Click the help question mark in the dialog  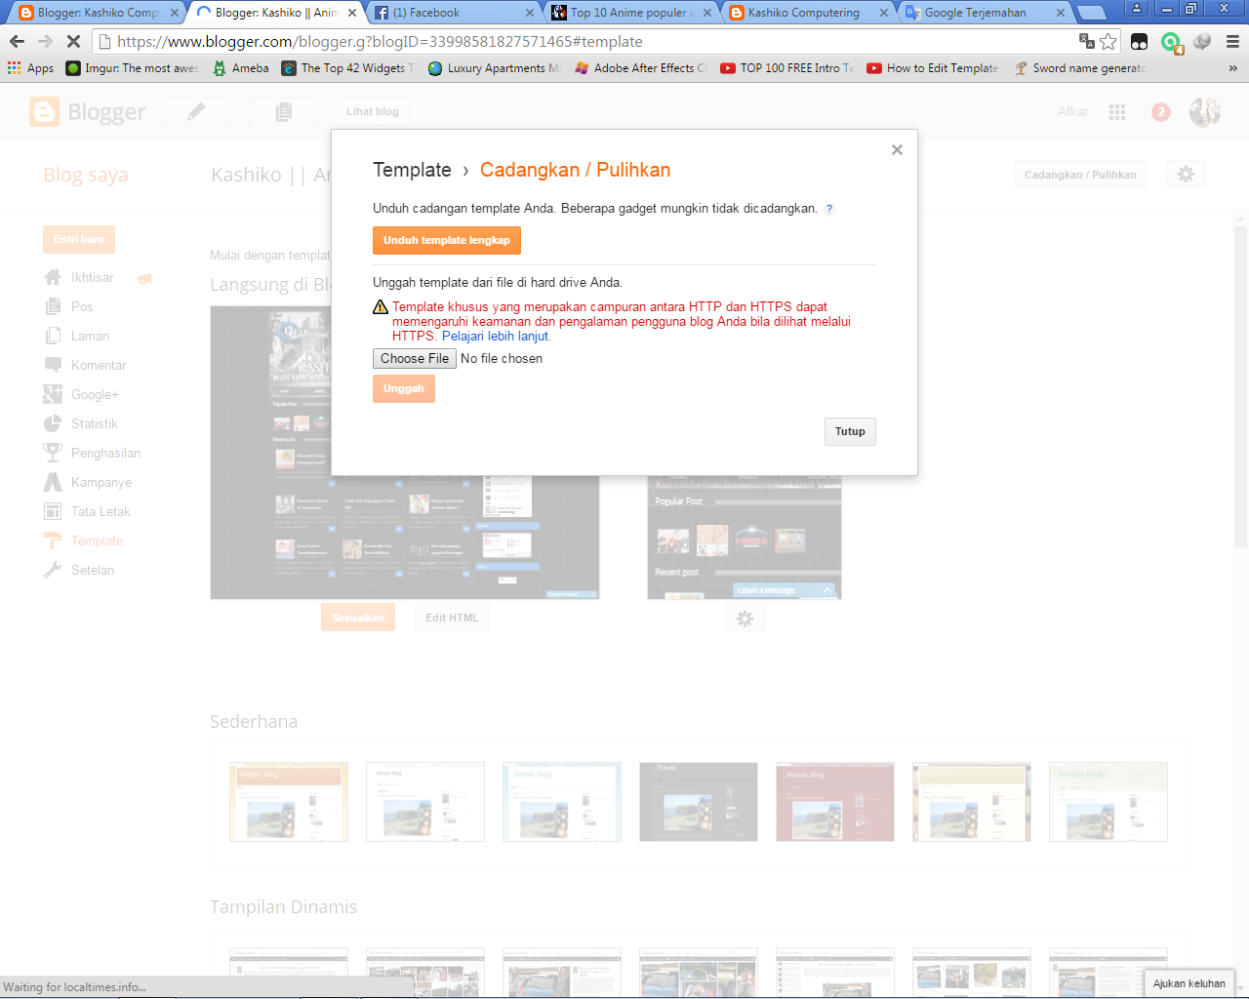828,209
